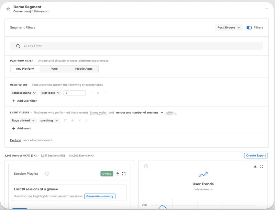Open the Past 30 days date dropdown
The height and width of the screenshot is (210, 275).
click(229, 27)
